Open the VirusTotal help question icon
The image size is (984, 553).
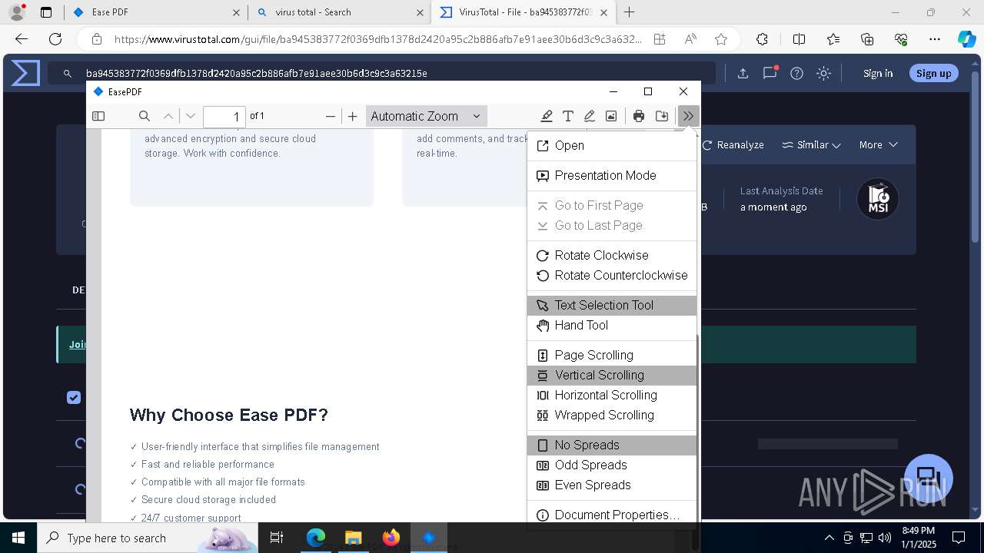pyautogui.click(x=796, y=73)
